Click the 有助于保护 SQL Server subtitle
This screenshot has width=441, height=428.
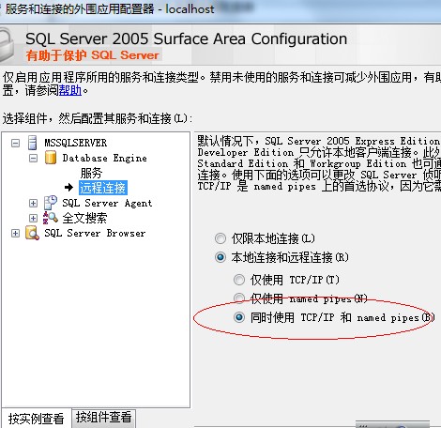click(93, 55)
